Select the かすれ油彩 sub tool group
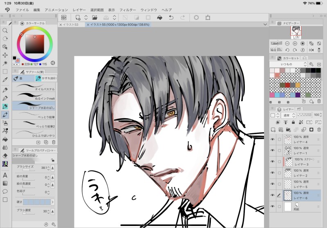 click(46, 78)
